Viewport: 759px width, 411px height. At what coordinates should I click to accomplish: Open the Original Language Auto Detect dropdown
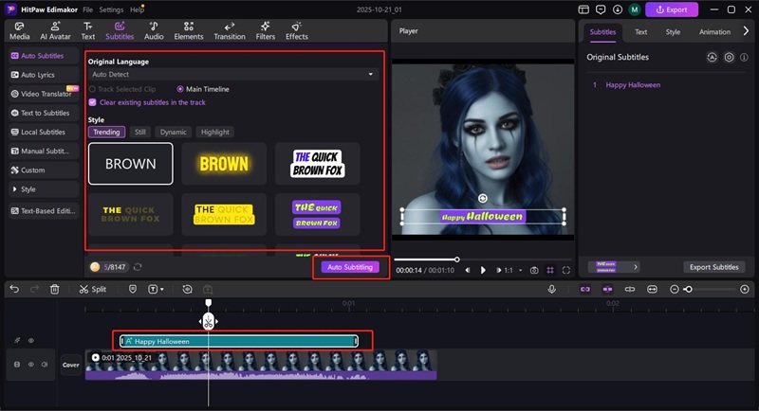coord(232,74)
